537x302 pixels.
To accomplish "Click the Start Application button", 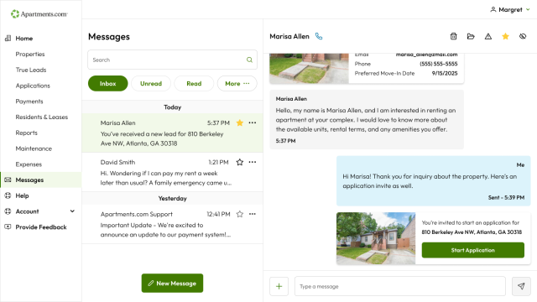I will (x=473, y=250).
